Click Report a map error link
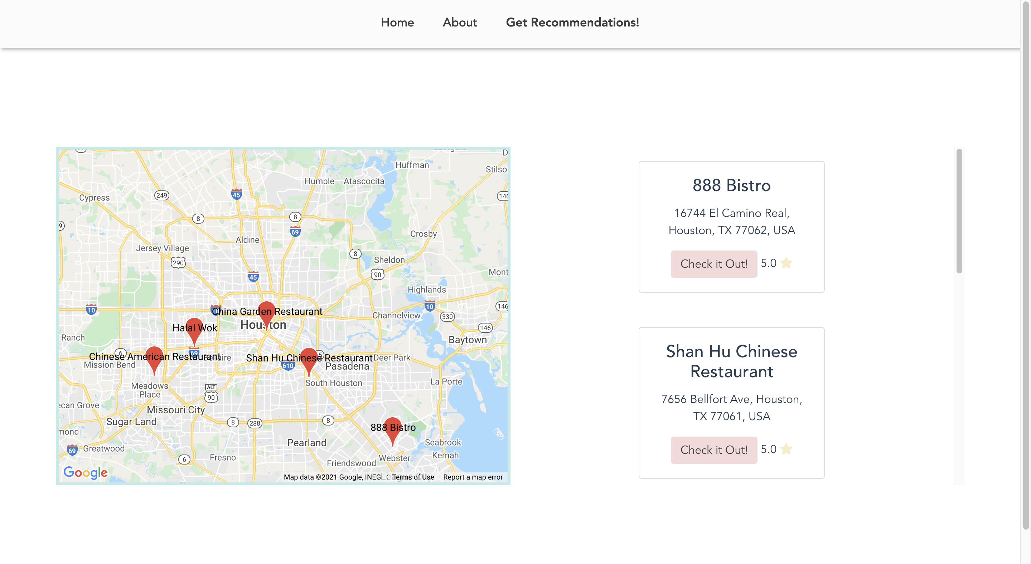The image size is (1031, 564). 473,477
